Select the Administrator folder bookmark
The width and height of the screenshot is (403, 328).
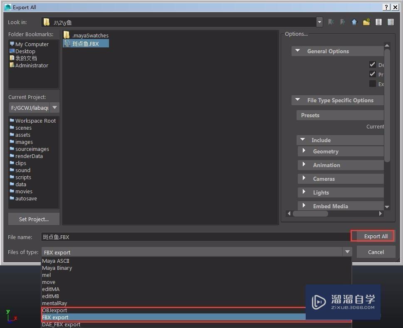click(32, 65)
